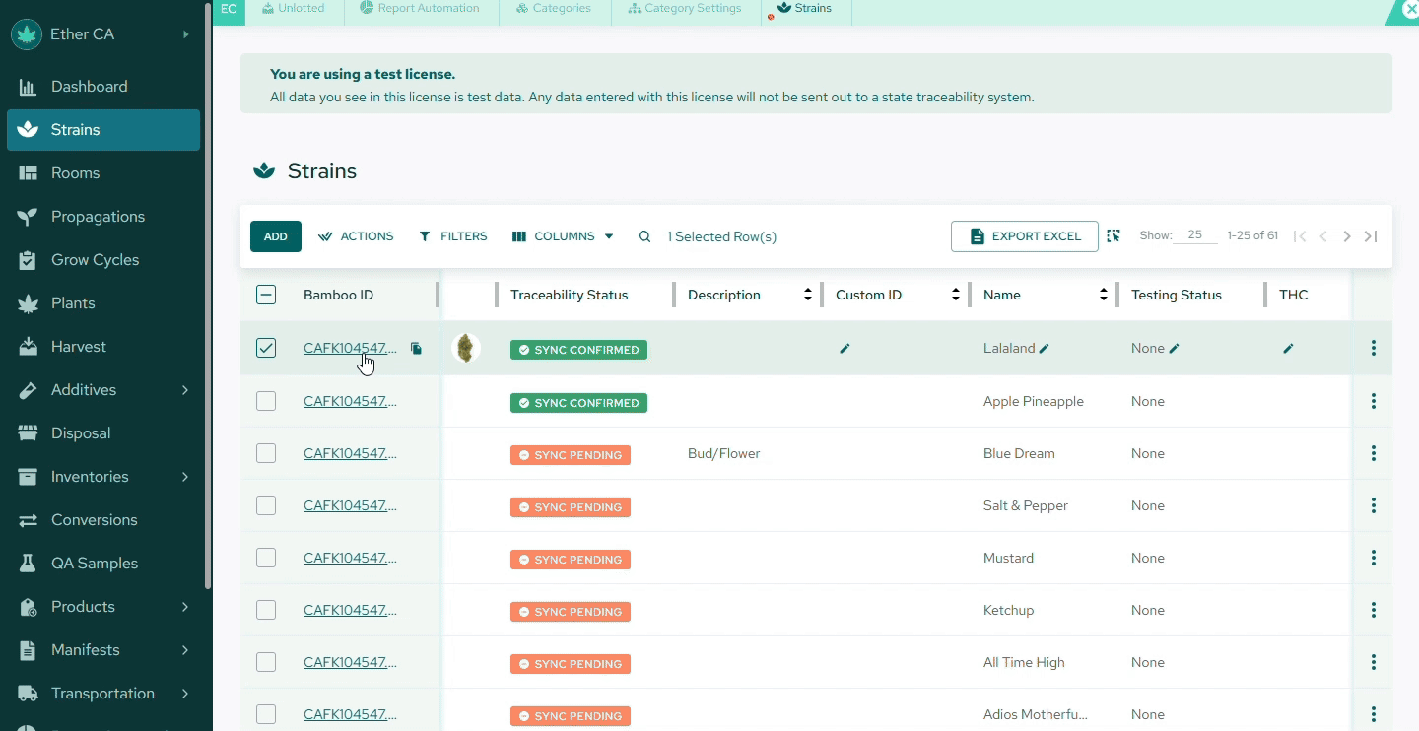Go to next page of strains
Image resolution: width=1419 pixels, height=731 pixels.
tap(1347, 236)
